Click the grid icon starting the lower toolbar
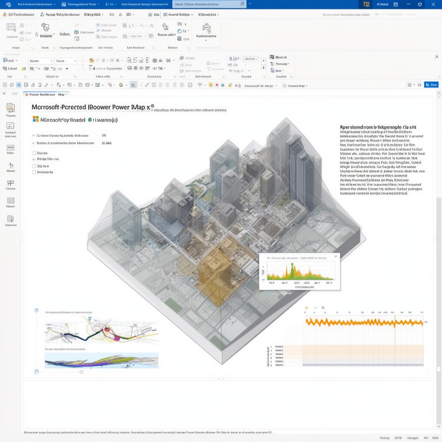442x442 pixels. (5, 85)
